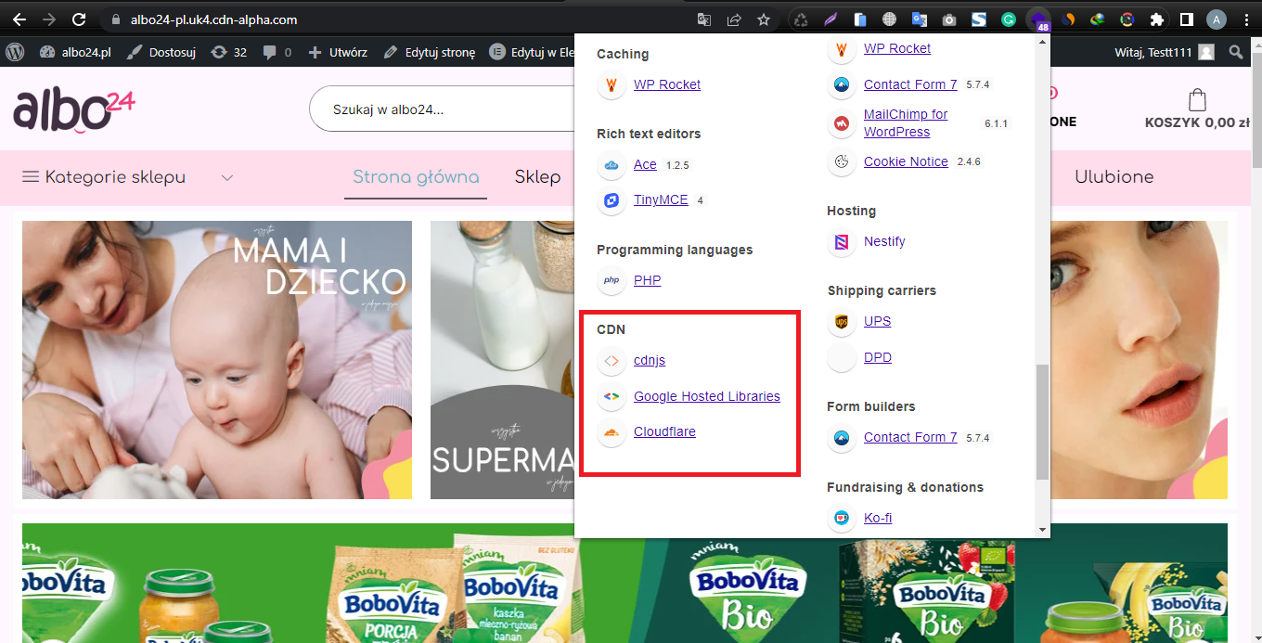
Task: Bookmark this page with the star icon
Action: point(764,19)
